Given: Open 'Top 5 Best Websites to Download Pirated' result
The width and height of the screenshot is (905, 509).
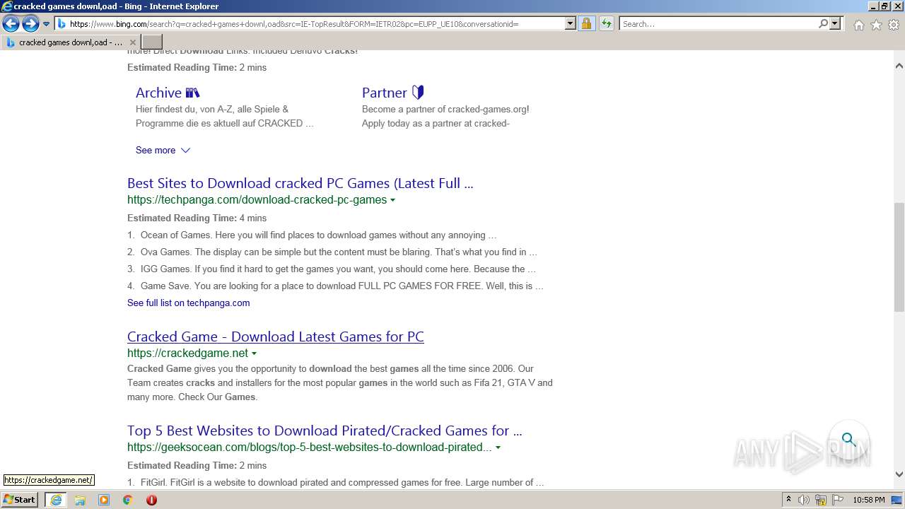Looking at the screenshot, I should [x=325, y=431].
